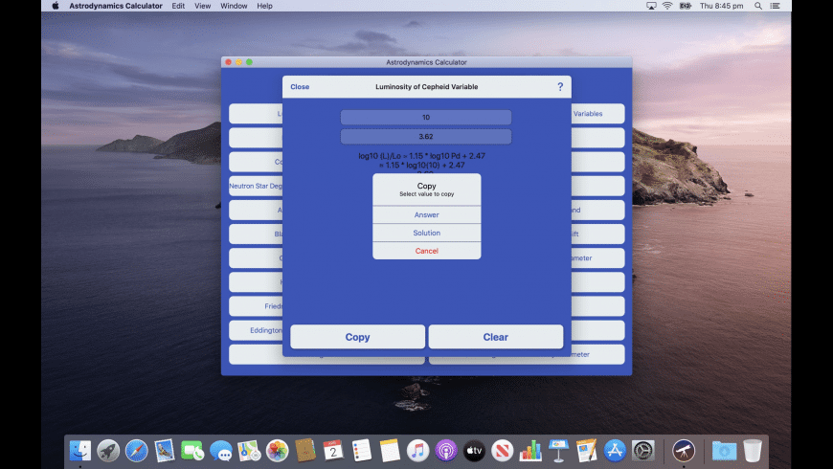833x469 pixels.
Task: Open Notification Center list icon
Action: click(776, 6)
